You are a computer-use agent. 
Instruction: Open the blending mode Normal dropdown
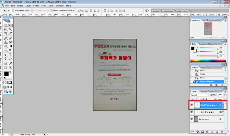click(199, 95)
